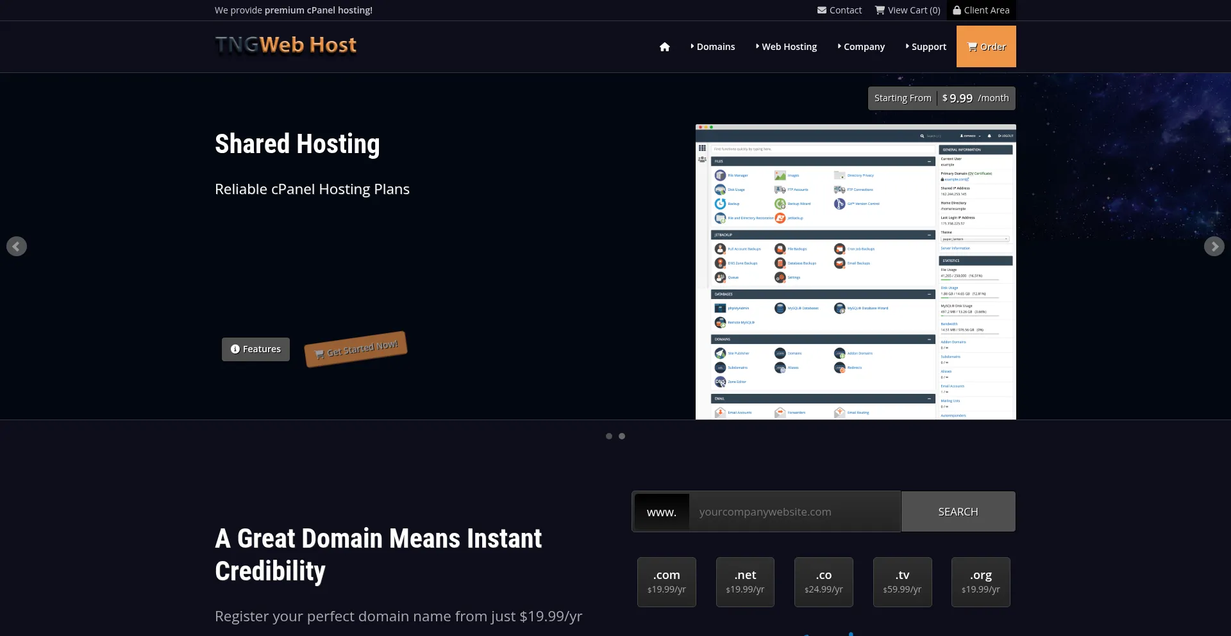Click the Features button
Image resolution: width=1231 pixels, height=636 pixels.
(256, 349)
